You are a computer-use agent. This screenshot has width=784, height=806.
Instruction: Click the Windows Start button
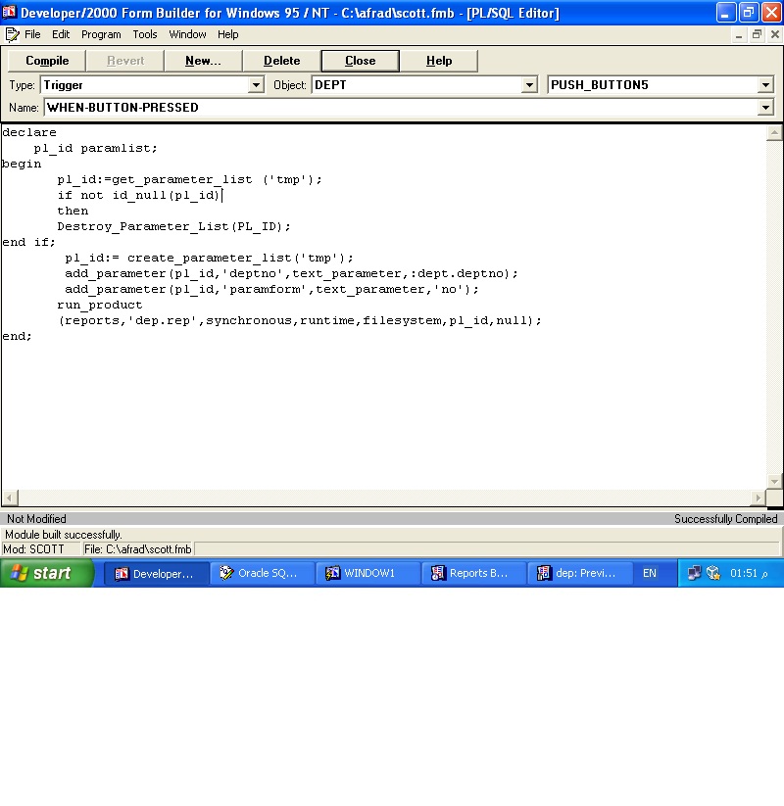[x=46, y=574]
